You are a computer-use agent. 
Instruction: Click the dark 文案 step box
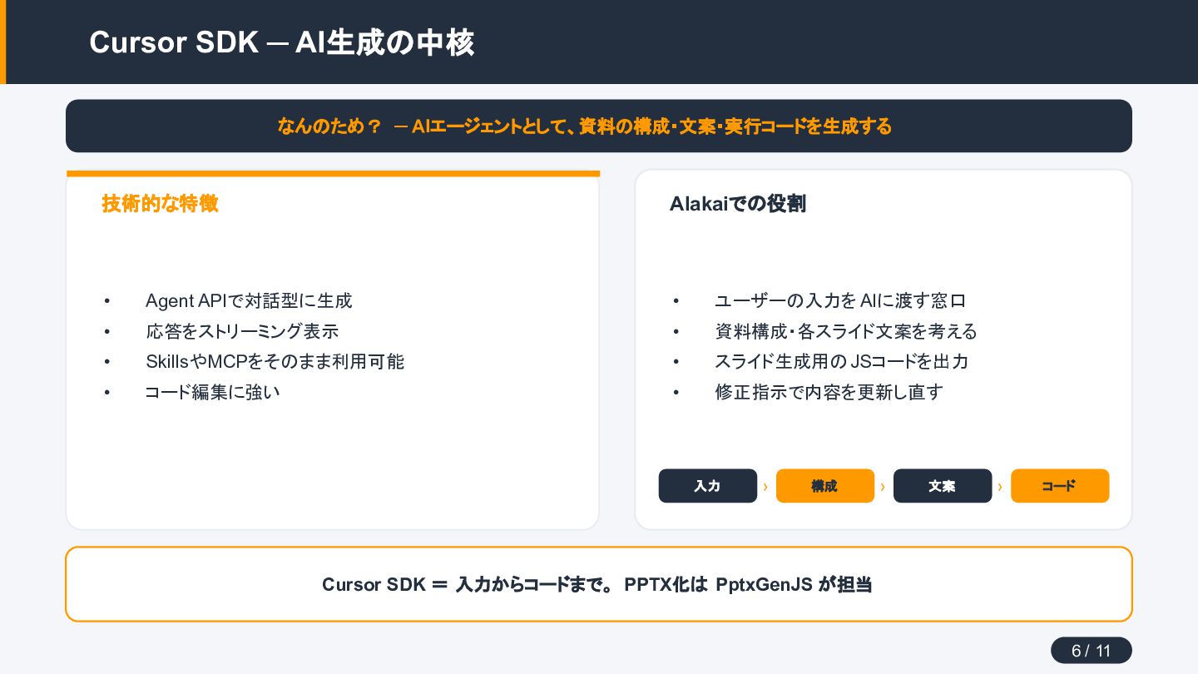pos(943,486)
